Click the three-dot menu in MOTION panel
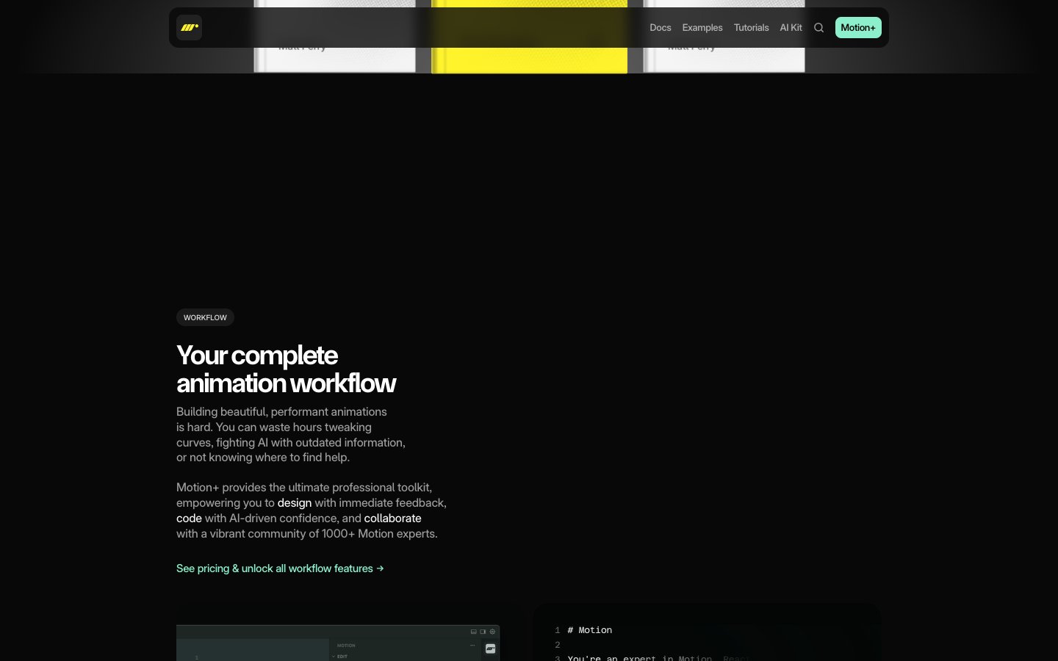 [x=472, y=646]
